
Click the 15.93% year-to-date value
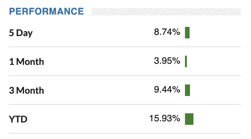click(x=165, y=118)
